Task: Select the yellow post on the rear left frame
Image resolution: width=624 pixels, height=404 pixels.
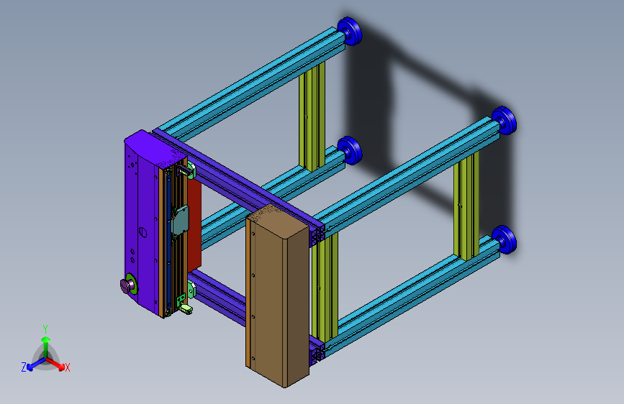Action: coord(312,116)
